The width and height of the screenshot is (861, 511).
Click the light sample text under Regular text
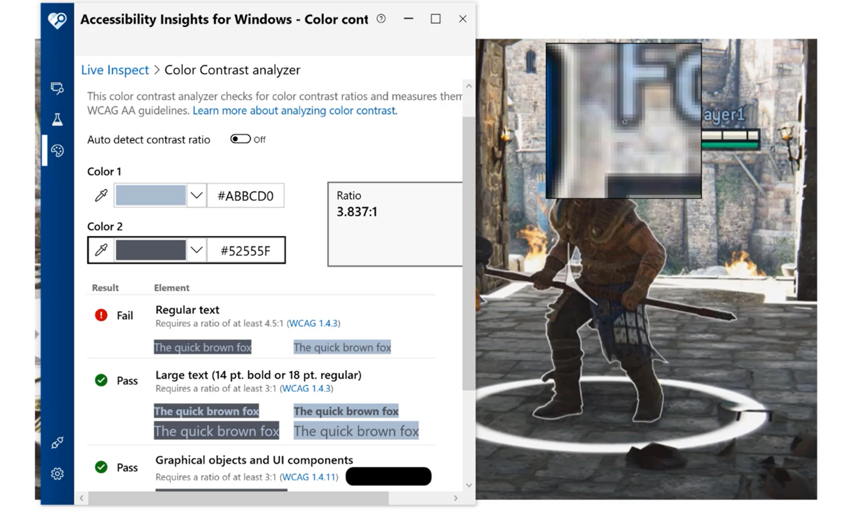[x=342, y=347]
